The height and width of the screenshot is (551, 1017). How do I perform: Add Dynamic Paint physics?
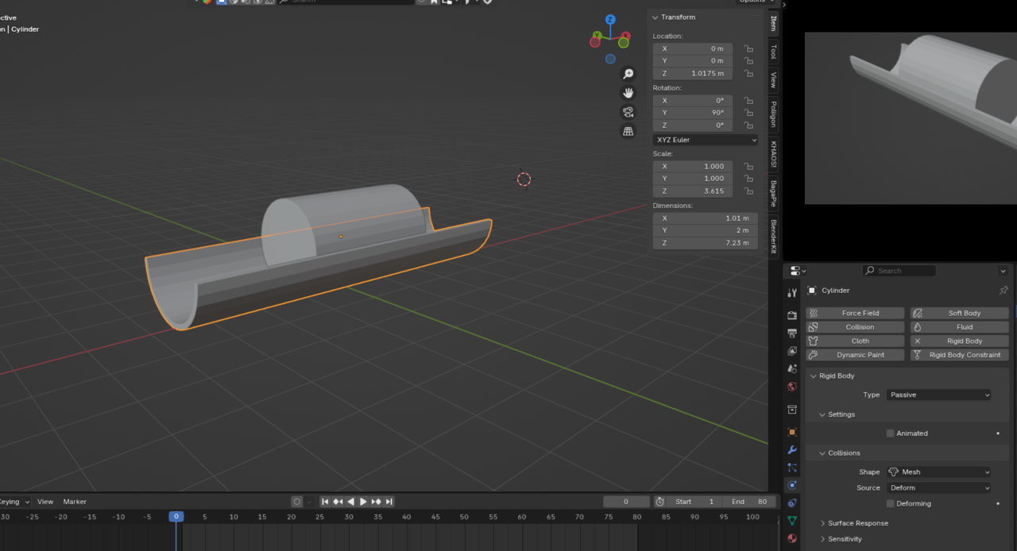855,355
